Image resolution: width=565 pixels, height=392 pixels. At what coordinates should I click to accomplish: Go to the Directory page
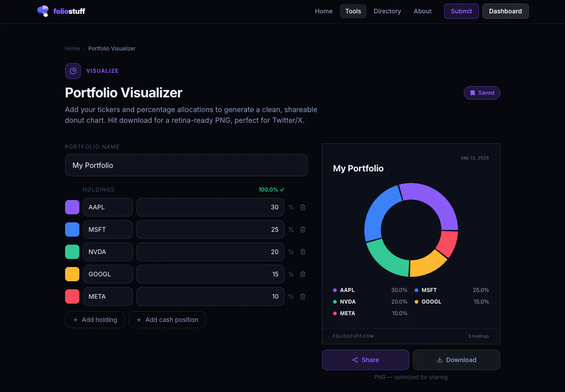point(388,11)
